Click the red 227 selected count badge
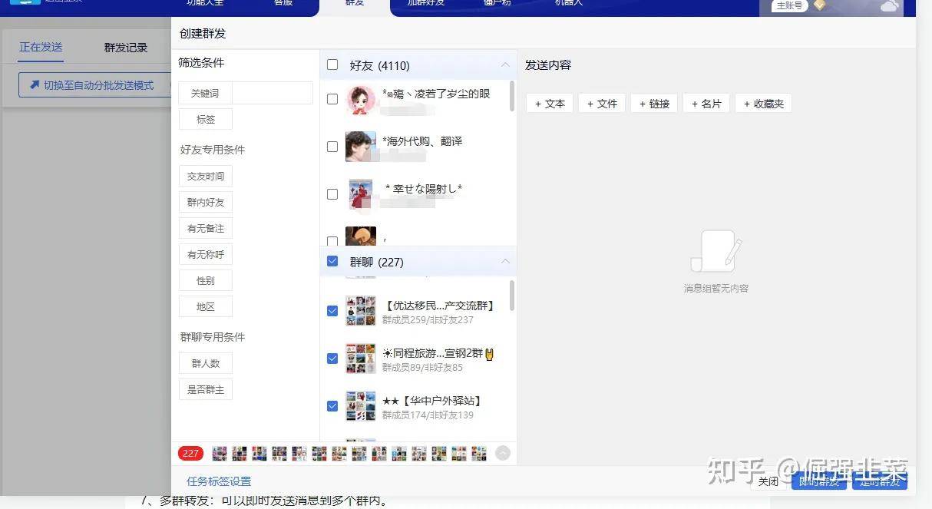Image resolution: width=932 pixels, height=509 pixels. (x=190, y=453)
